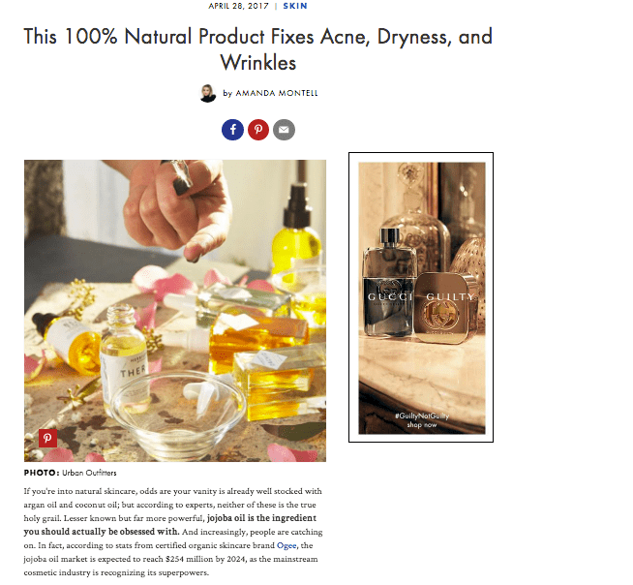
Task: Open Amanda Montell's author avatar
Action: click(208, 93)
